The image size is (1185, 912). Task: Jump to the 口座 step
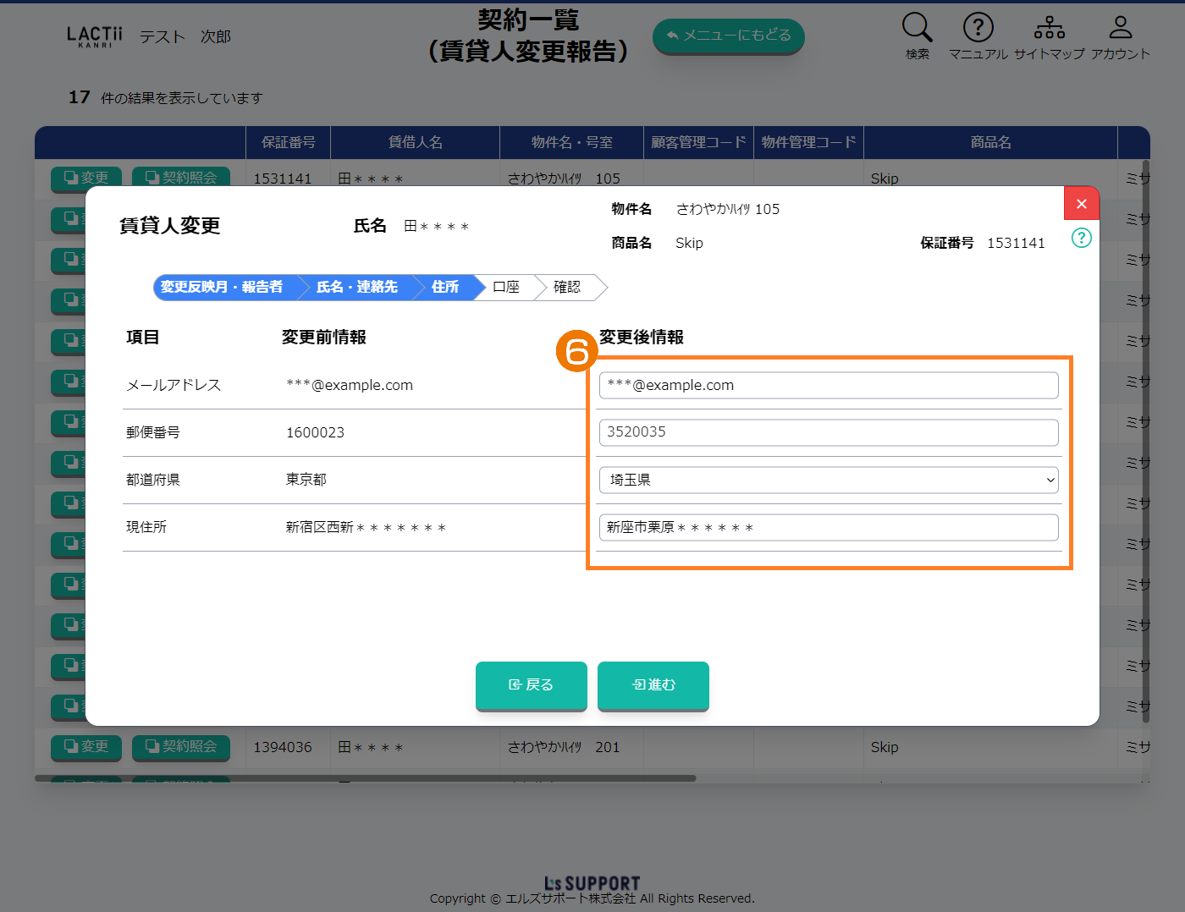(x=506, y=288)
